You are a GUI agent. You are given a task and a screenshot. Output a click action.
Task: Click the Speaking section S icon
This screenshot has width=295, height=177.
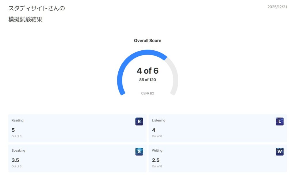coord(139,152)
